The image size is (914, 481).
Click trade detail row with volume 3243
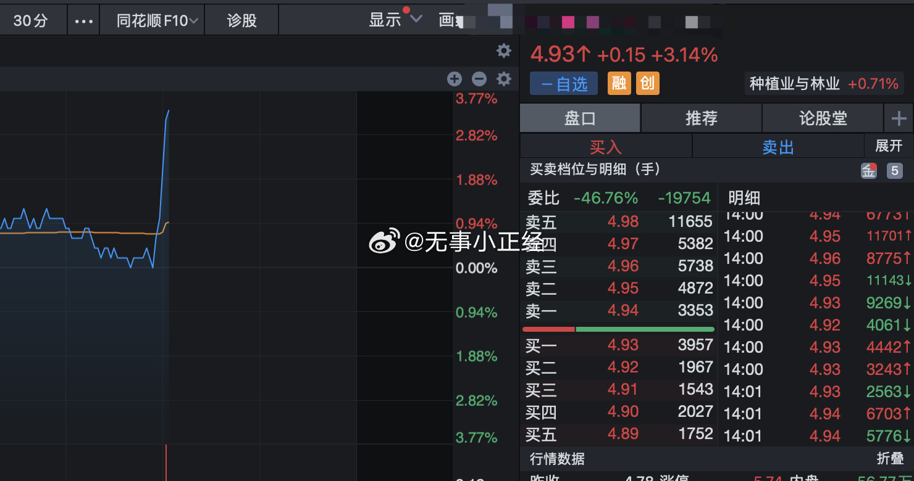click(817, 369)
